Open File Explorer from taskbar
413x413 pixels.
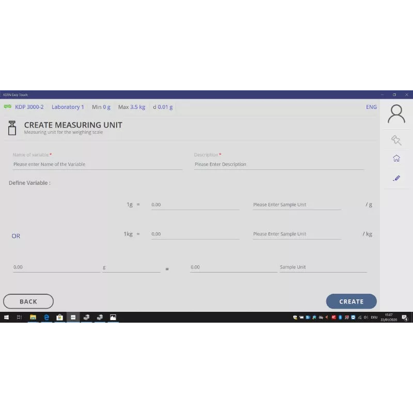click(33, 317)
